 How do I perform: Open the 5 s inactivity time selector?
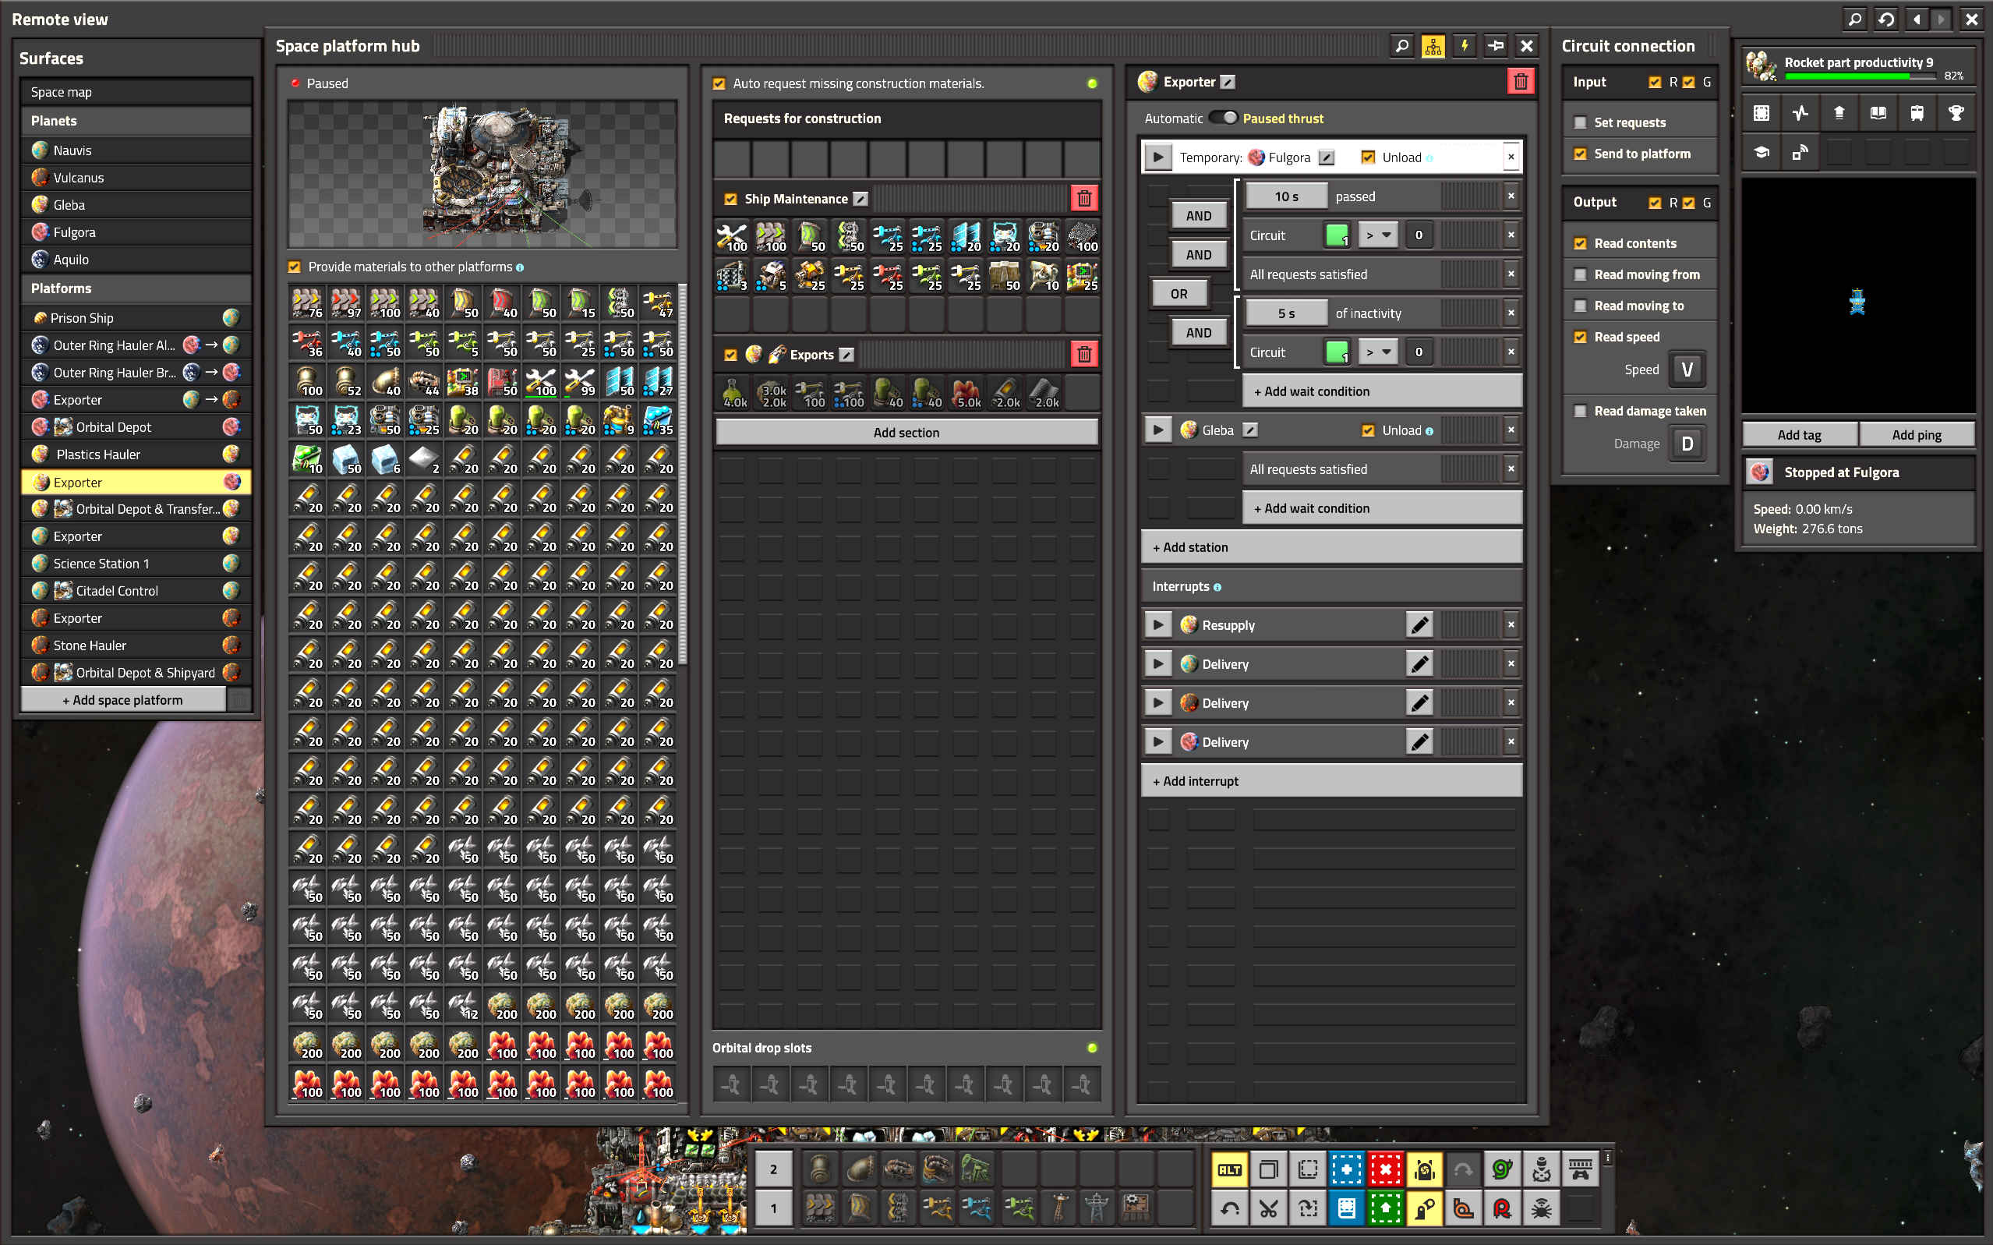[1286, 313]
